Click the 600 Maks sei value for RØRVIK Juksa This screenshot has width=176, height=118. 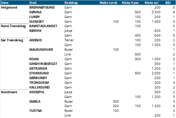coord(157,31)
